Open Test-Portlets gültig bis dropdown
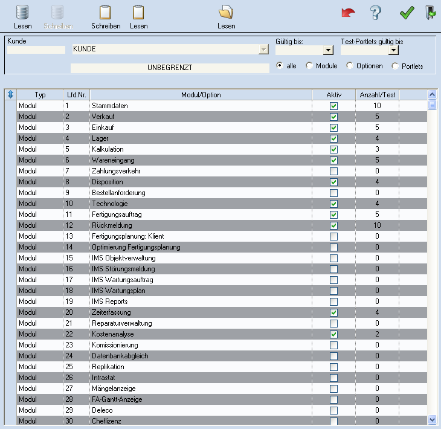The width and height of the screenshot is (441, 429). pyautogui.click(x=394, y=51)
